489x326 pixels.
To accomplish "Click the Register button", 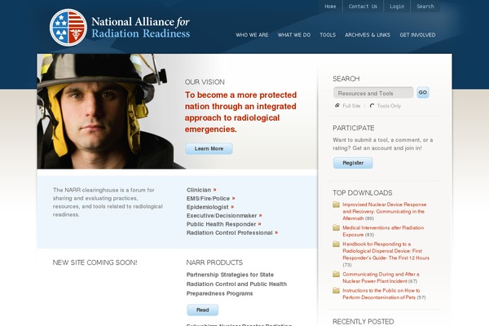I will point(353,163).
